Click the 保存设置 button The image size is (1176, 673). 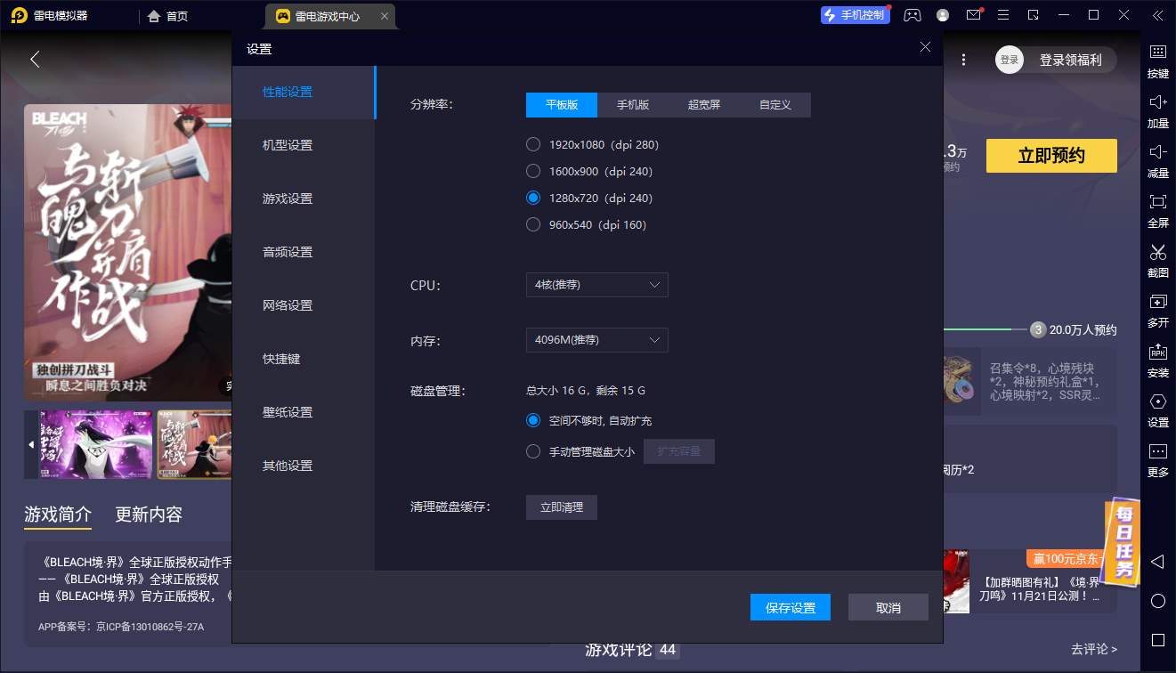tap(790, 607)
